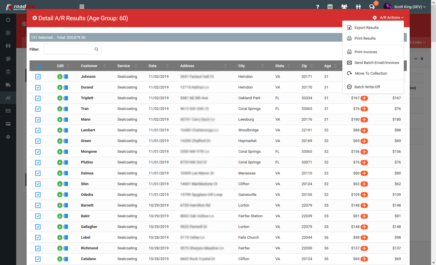
Task: Uncheck the Mongone row checkbox
Action: coord(38,152)
